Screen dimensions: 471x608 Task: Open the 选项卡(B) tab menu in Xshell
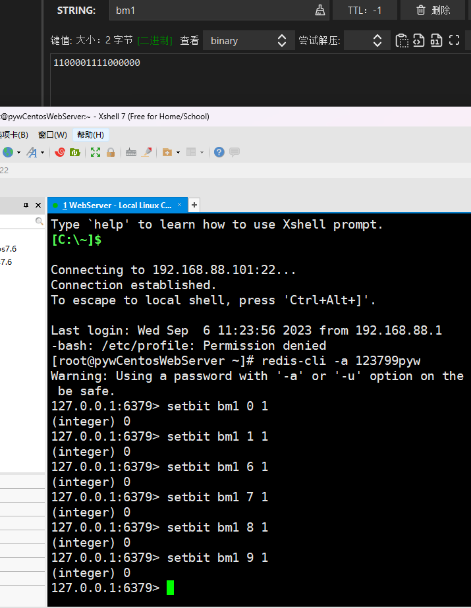tap(14, 134)
